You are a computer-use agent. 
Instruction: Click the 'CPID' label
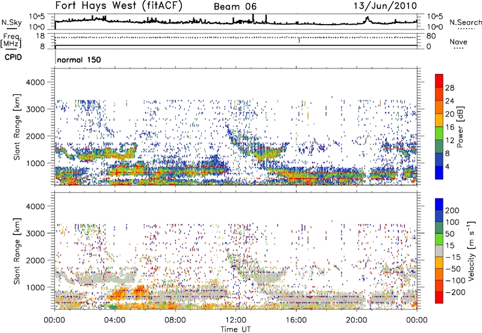tap(13, 57)
